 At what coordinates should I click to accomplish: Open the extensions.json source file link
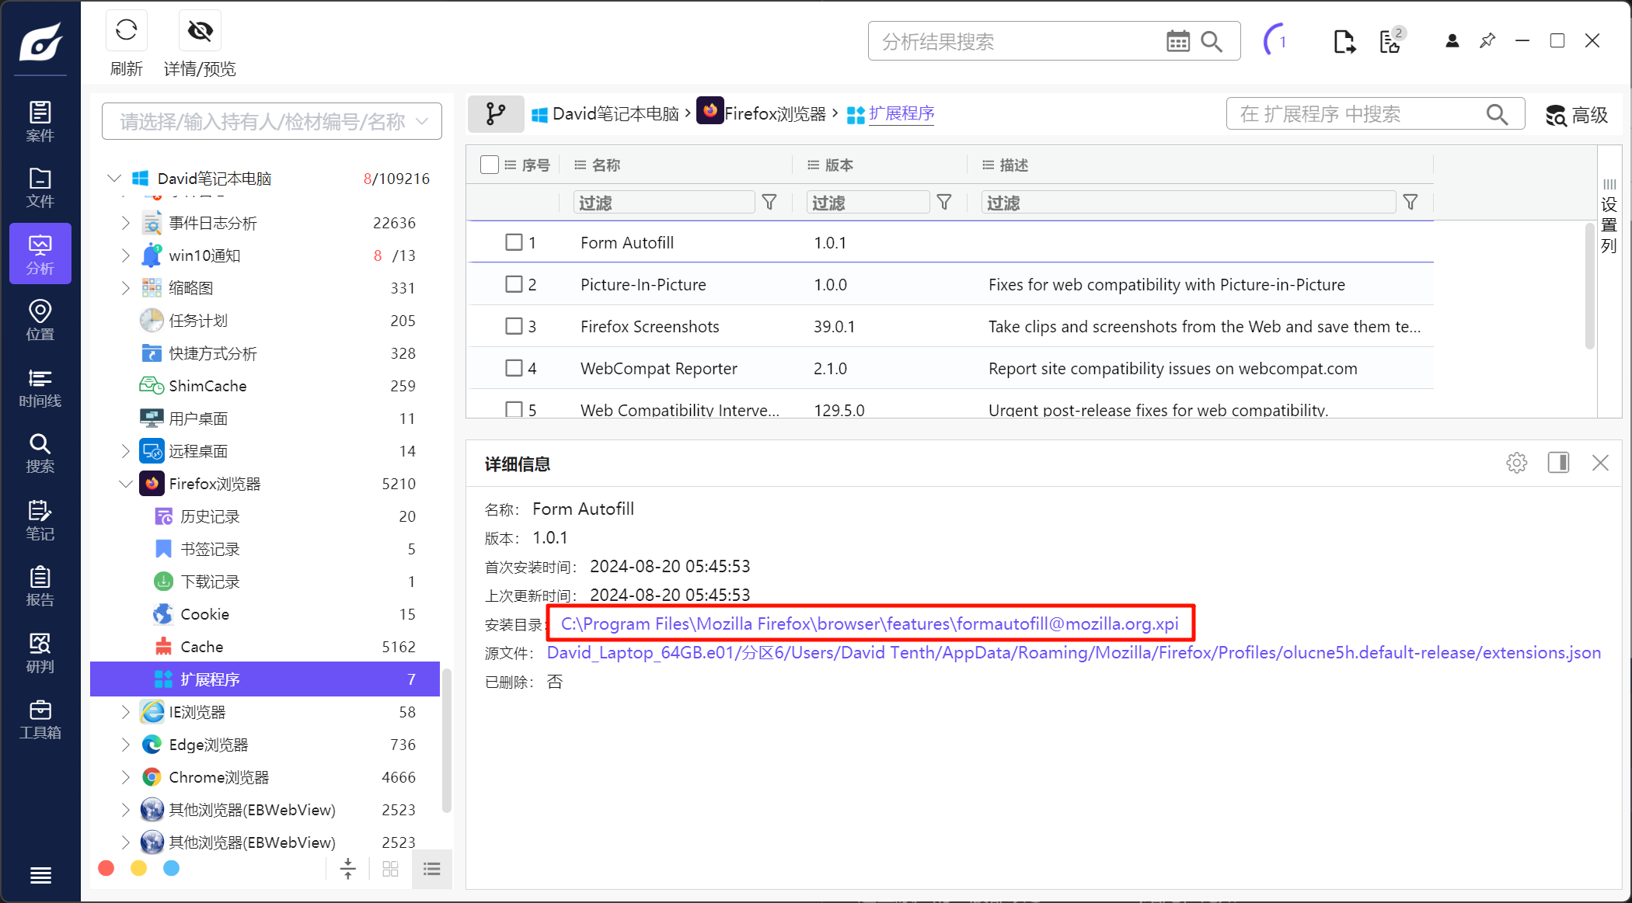pyautogui.click(x=1073, y=653)
